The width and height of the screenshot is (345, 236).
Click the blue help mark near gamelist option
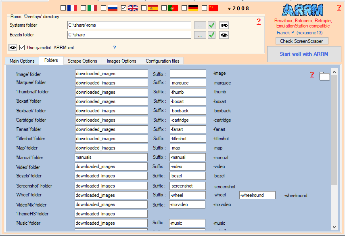click(114, 48)
